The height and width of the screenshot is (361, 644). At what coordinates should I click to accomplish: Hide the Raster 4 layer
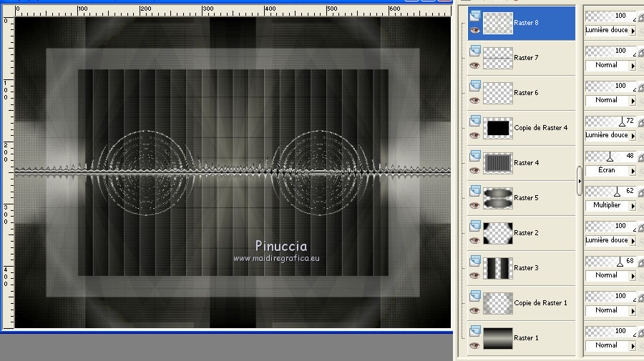click(x=475, y=170)
